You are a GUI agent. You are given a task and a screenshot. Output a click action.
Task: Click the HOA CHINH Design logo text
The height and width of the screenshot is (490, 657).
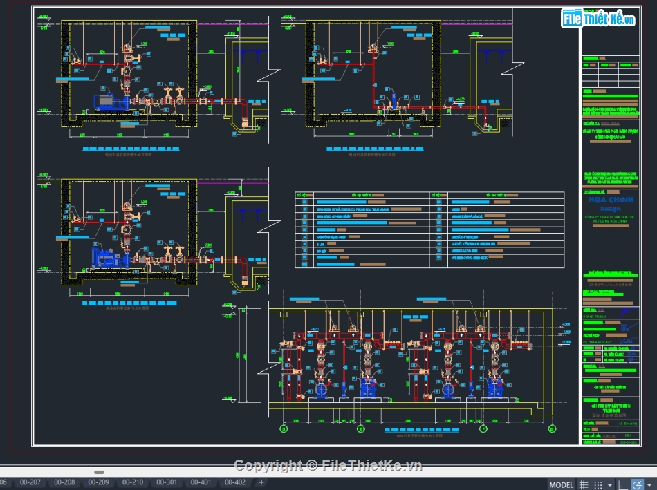pos(611,204)
